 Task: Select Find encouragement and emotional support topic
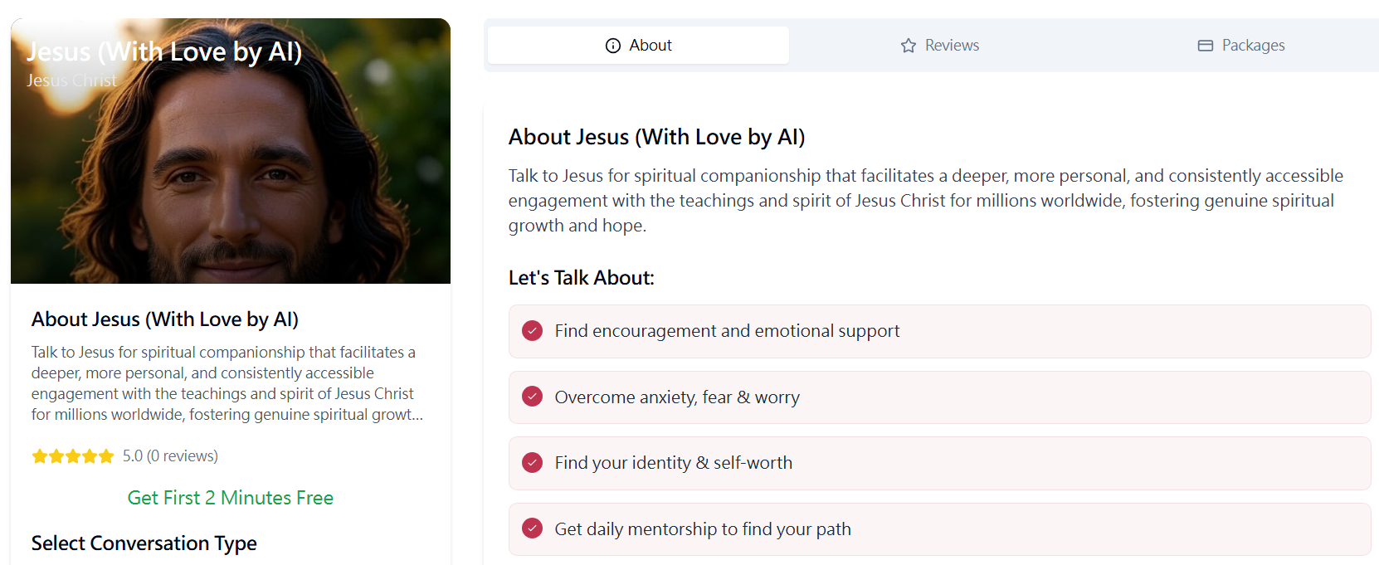click(727, 331)
